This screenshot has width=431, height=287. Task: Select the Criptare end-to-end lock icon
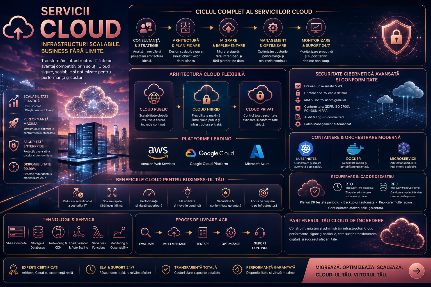[298, 93]
